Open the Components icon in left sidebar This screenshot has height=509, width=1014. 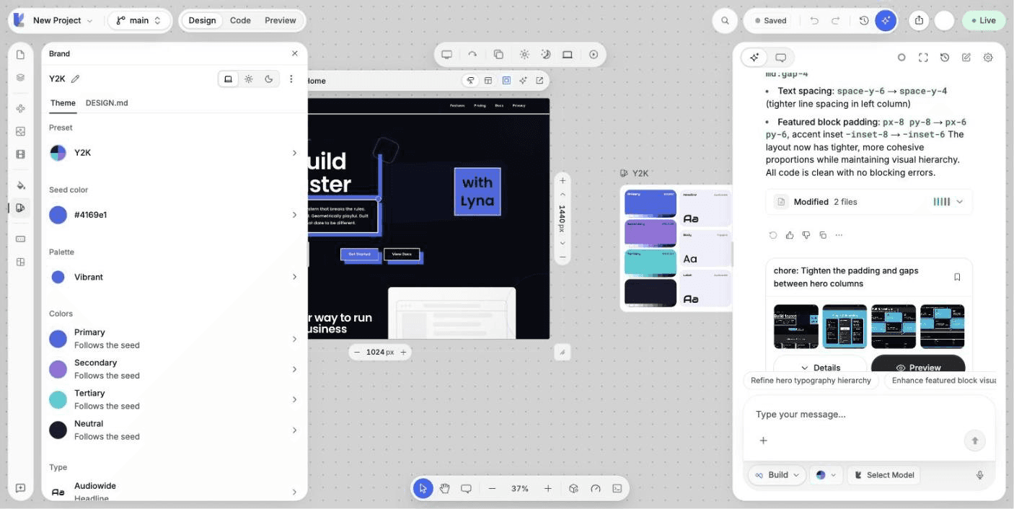[20, 109]
